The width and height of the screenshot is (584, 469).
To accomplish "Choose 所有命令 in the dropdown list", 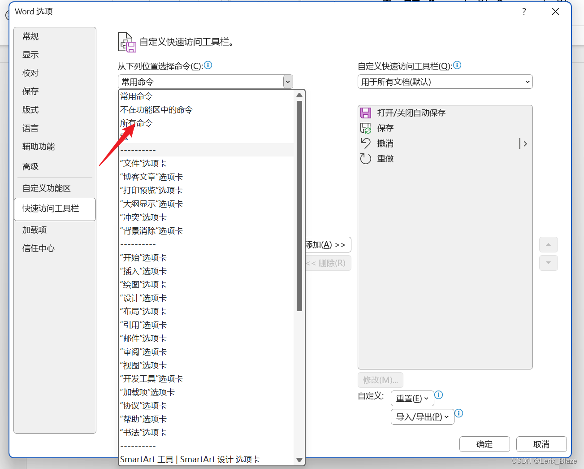I will click(207, 123).
